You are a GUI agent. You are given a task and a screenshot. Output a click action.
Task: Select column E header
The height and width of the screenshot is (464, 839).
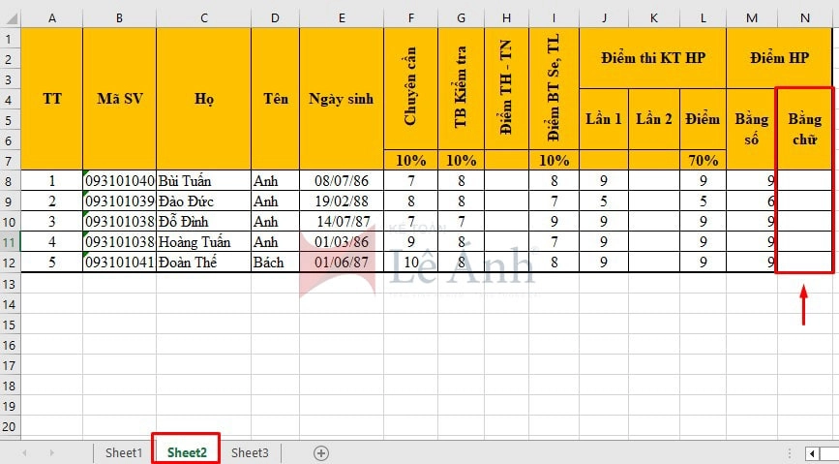tap(342, 17)
